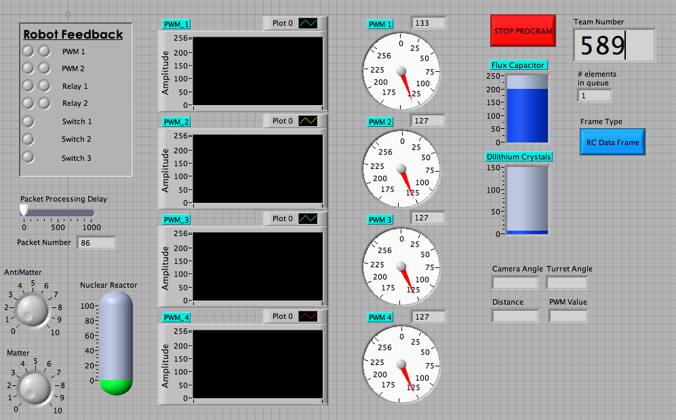Toggle the Switch 3 LED indicator
The image size is (676, 420).
(28, 157)
